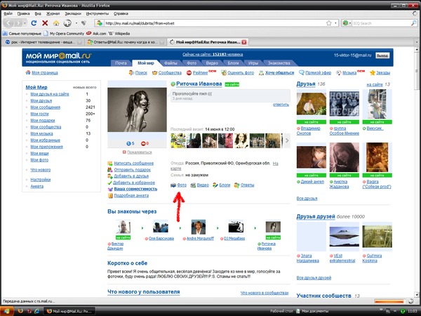Click the Firefox back arrow button
421x316 pixels.
pos(8,23)
